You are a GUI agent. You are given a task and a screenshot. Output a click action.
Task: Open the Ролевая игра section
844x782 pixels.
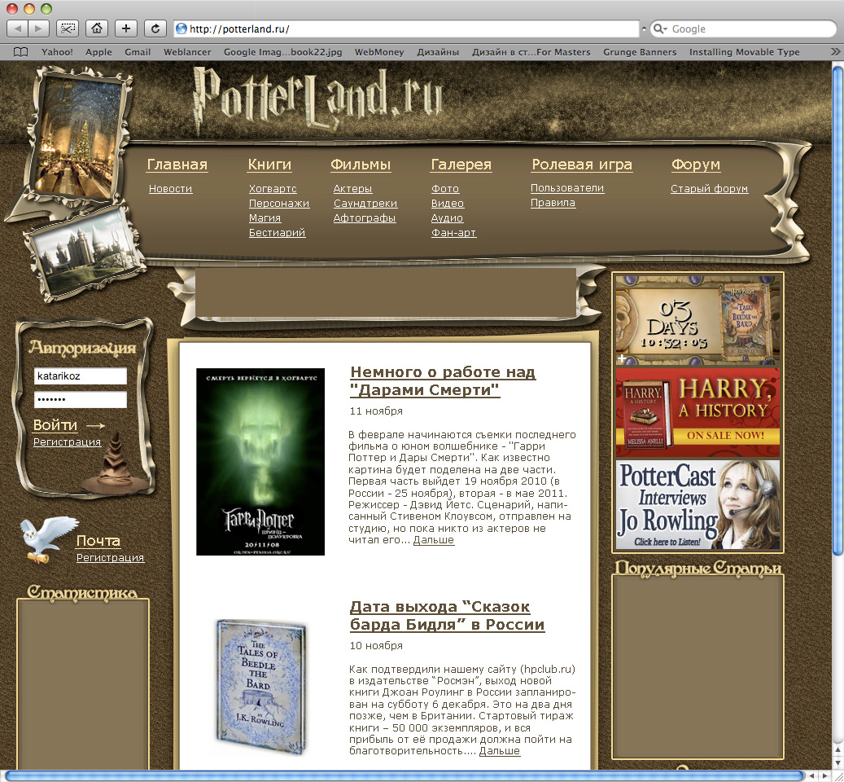[x=582, y=165]
